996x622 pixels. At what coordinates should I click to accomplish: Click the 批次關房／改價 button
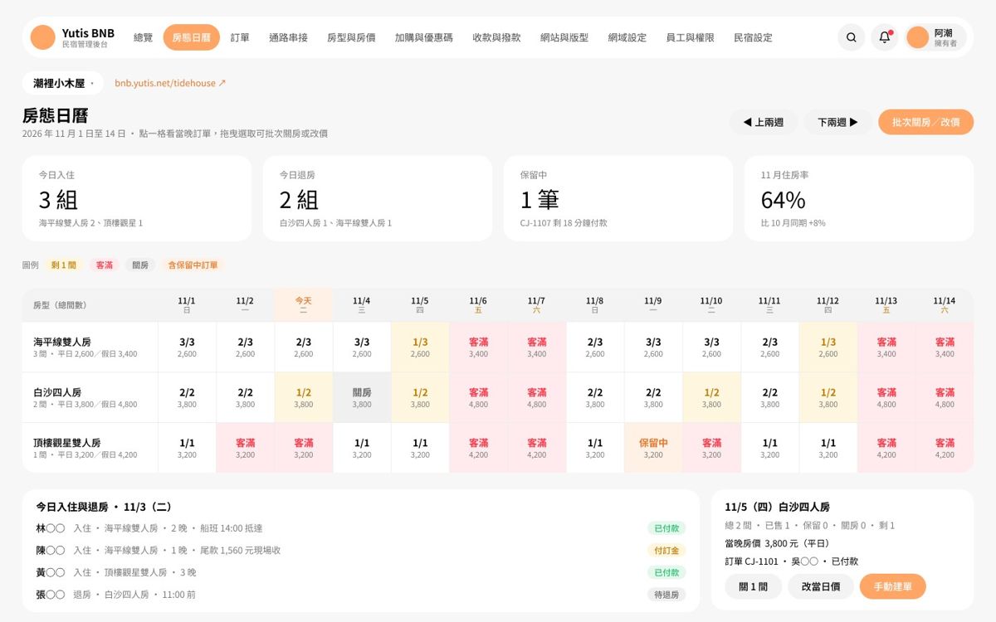[925, 122]
